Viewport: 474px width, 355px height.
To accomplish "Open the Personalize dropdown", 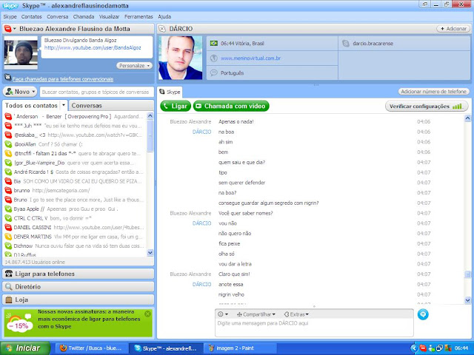I will (134, 66).
